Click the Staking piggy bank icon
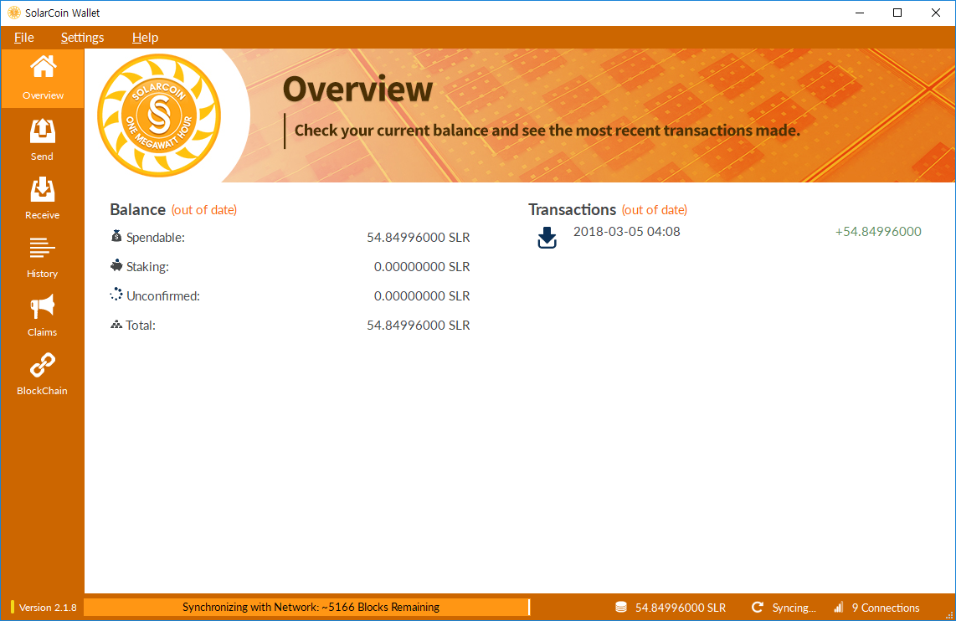This screenshot has width=956, height=621. [116, 265]
